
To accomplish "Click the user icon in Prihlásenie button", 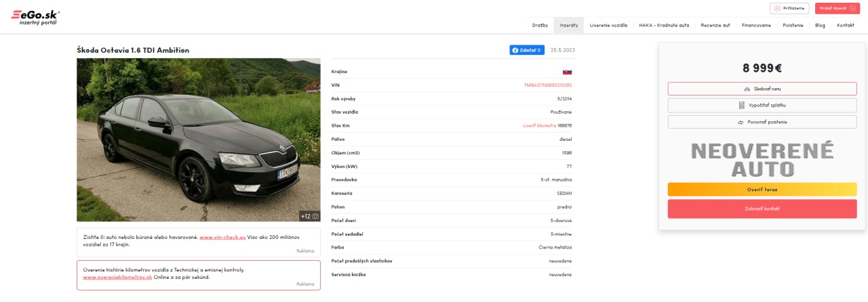I will tap(777, 8).
